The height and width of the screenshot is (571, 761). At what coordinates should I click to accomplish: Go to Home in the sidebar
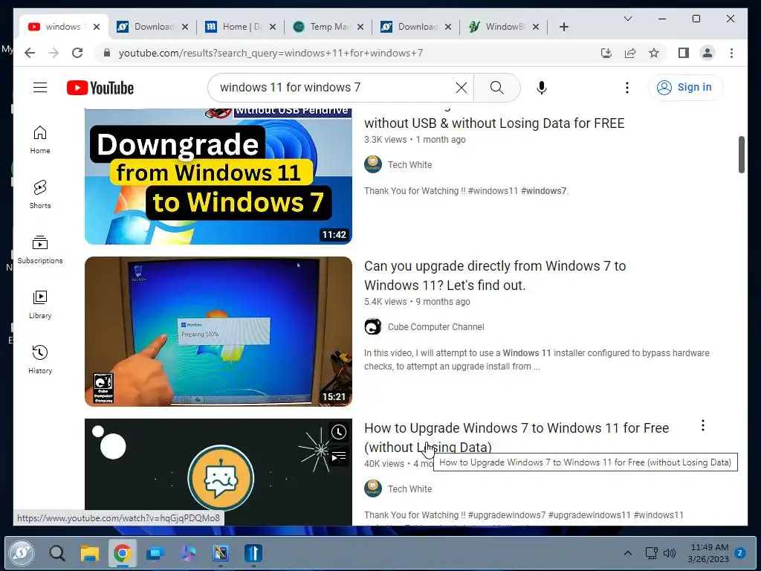pyautogui.click(x=40, y=140)
